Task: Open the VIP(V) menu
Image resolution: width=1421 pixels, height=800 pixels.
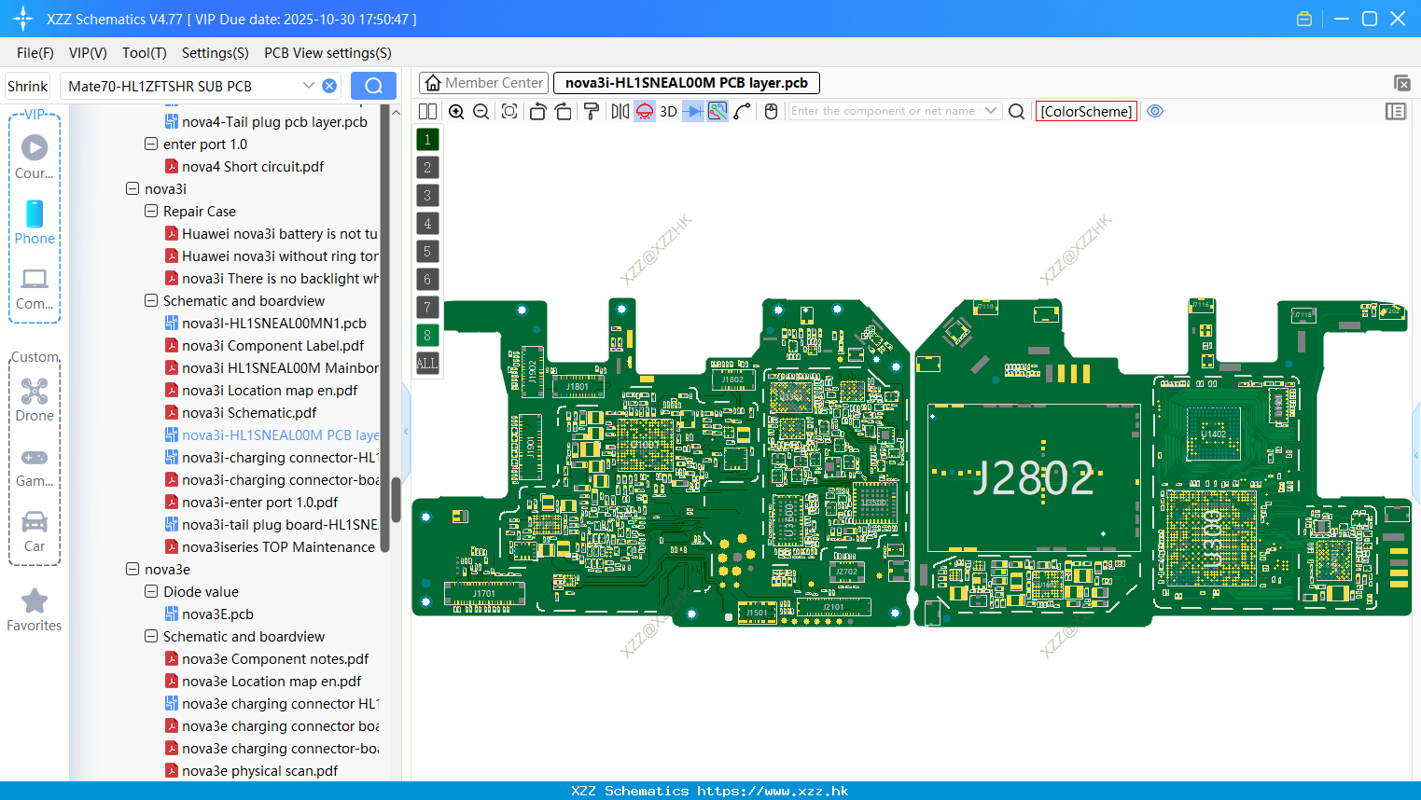Action: [88, 53]
